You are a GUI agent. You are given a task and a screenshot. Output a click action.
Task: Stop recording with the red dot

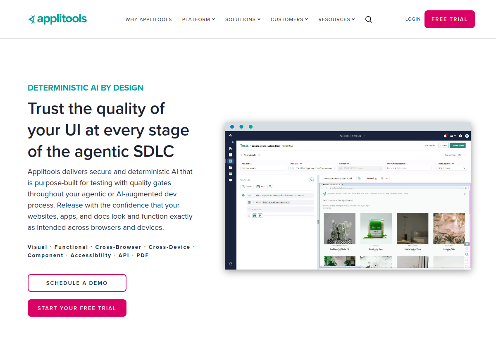pos(387,178)
